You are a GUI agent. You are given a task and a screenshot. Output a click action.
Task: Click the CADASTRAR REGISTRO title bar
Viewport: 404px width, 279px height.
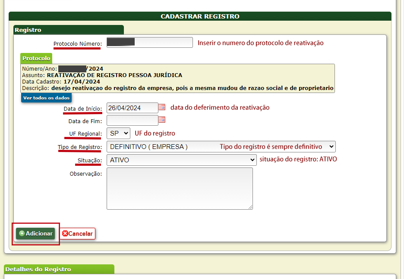tap(200, 16)
